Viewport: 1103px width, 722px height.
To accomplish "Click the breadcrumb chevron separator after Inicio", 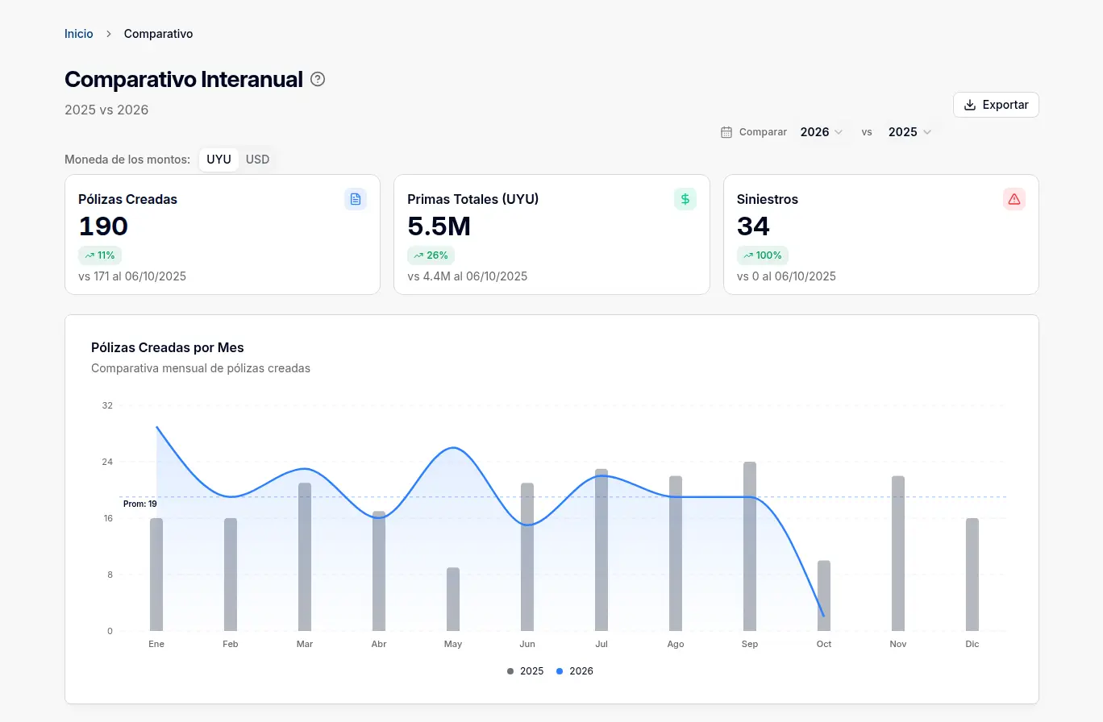I will pos(109,34).
